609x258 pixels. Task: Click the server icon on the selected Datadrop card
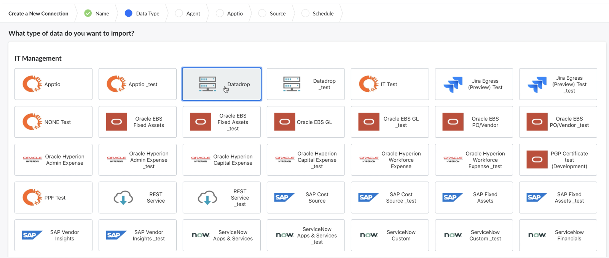pos(208,84)
